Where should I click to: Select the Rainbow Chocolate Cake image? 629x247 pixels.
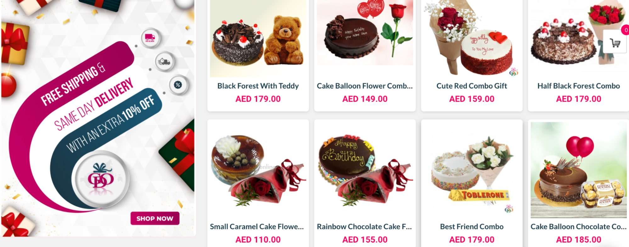coord(365,170)
